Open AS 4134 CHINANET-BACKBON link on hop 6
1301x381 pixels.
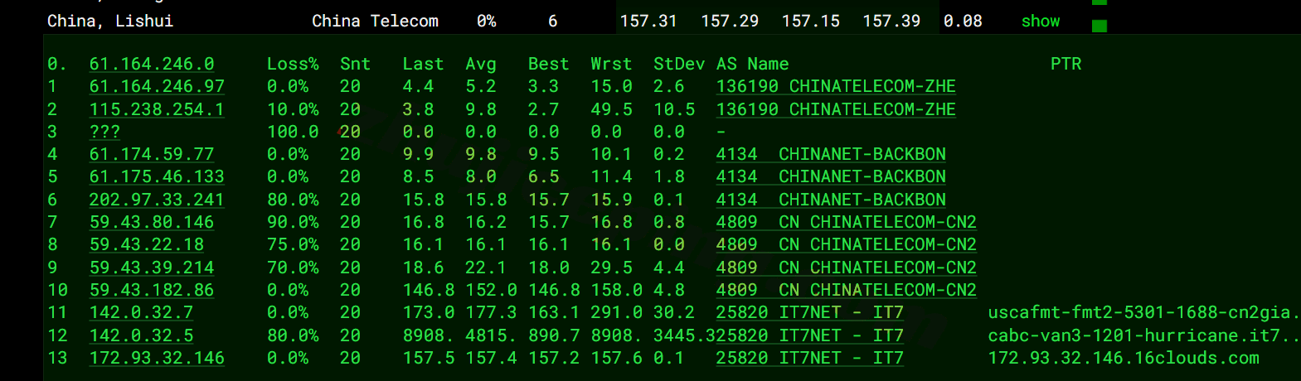point(831,200)
